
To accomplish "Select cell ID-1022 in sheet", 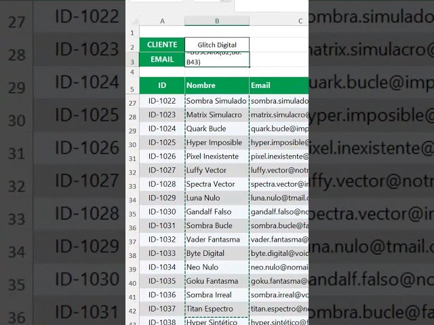I will coord(162,101).
